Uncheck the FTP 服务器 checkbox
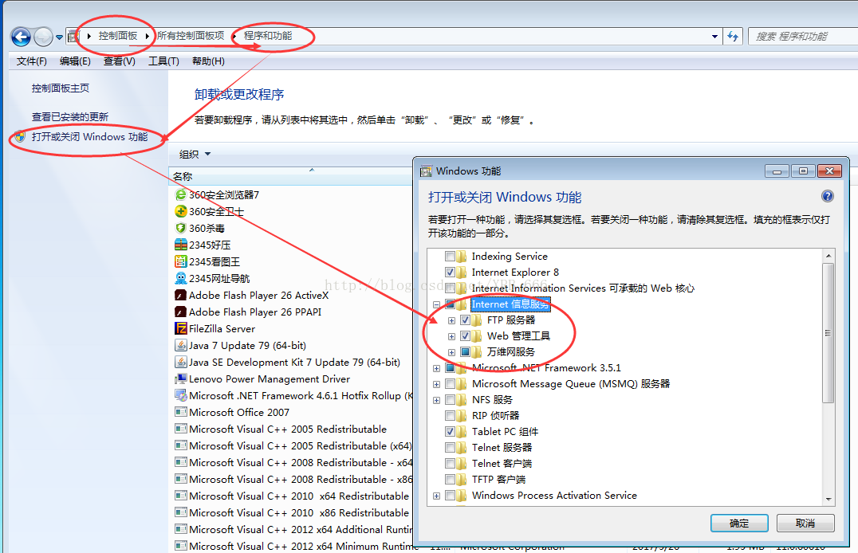Image resolution: width=858 pixels, height=553 pixels. pyautogui.click(x=466, y=320)
